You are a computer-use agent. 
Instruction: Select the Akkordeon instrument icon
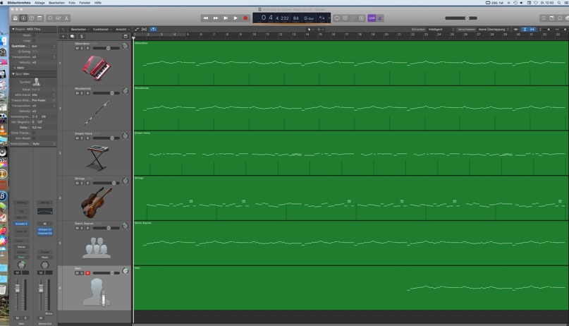point(97,68)
